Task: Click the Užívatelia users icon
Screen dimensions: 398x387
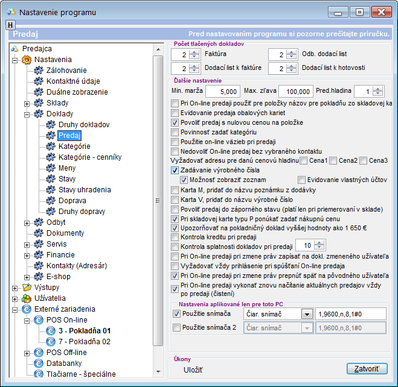Action: (27, 298)
